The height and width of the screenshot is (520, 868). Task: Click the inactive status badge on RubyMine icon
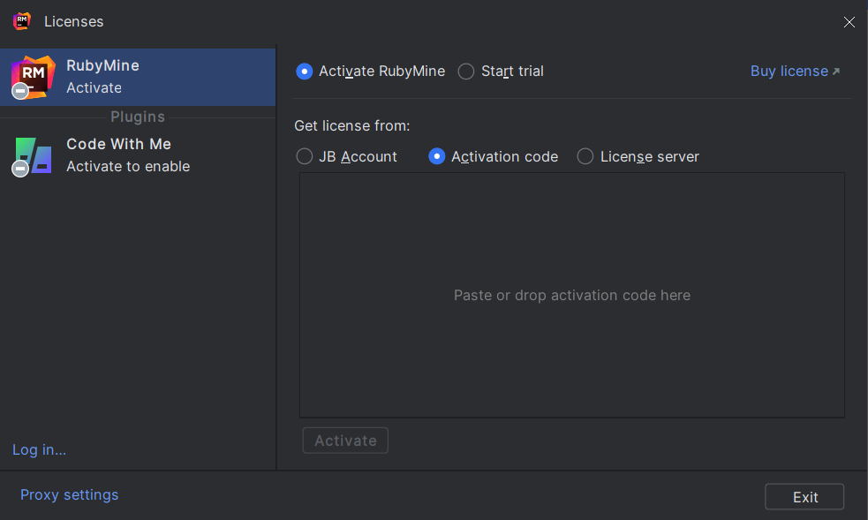tap(20, 90)
